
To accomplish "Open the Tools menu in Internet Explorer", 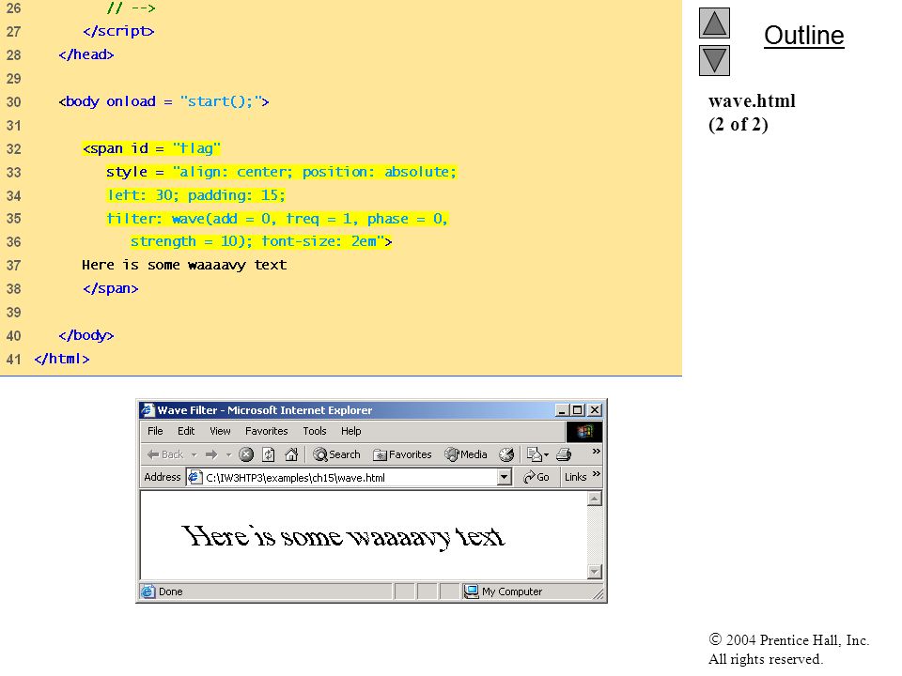I will (315, 431).
